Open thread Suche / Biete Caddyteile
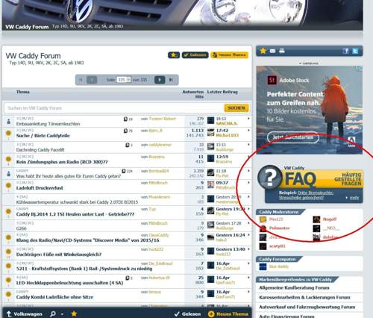This screenshot has height=318, width=373. click(43, 136)
